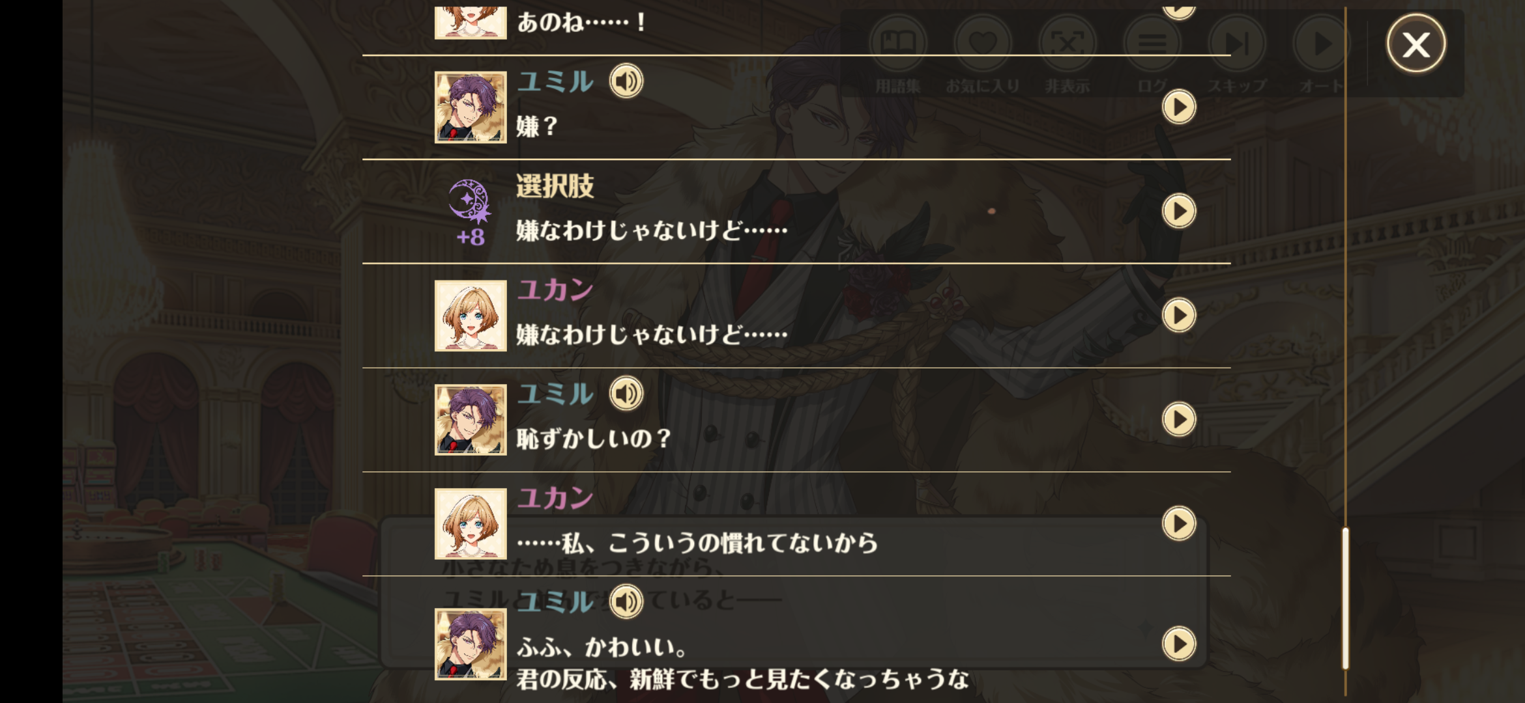Close the dialogue log
The image size is (1525, 703).
click(1416, 44)
